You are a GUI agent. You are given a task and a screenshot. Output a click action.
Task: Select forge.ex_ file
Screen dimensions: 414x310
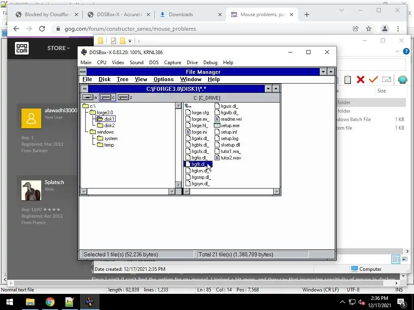click(x=197, y=119)
